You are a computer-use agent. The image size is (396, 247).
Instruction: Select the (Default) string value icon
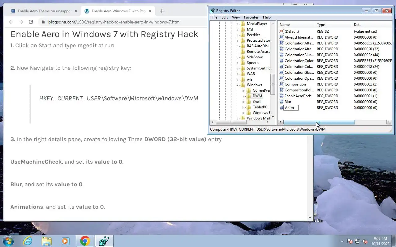[x=281, y=31]
